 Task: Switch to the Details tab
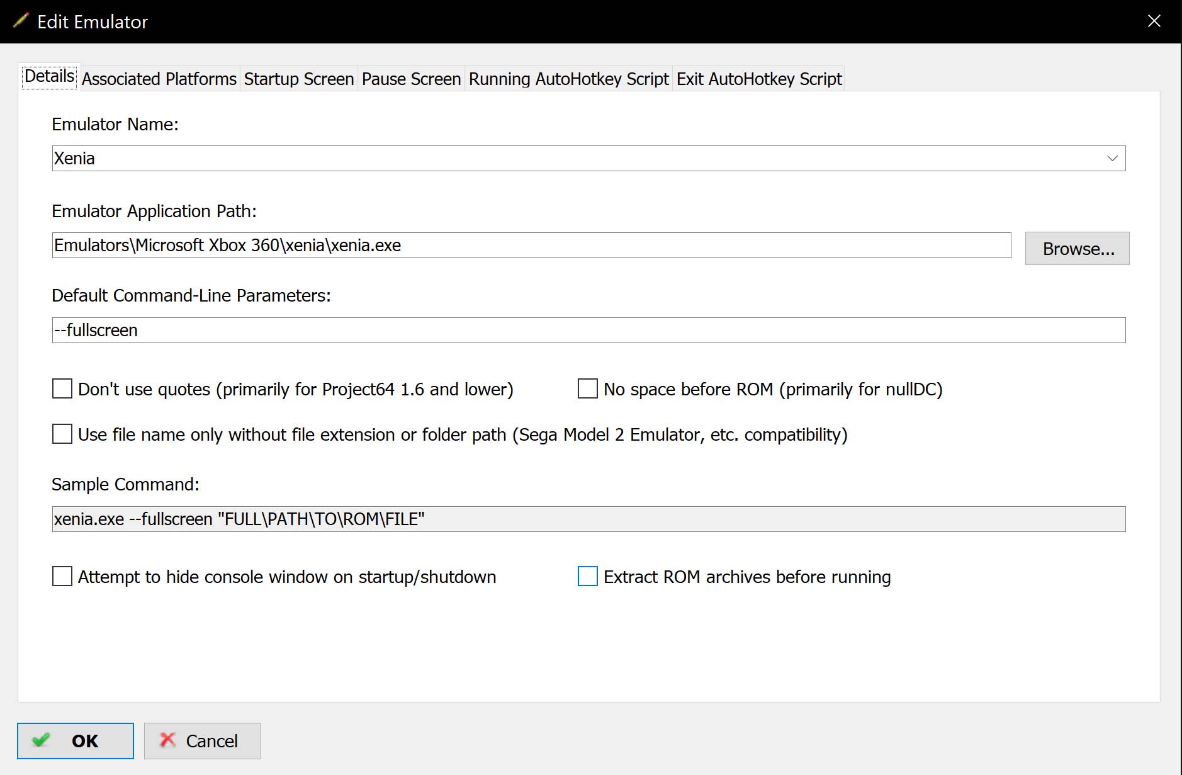click(49, 77)
